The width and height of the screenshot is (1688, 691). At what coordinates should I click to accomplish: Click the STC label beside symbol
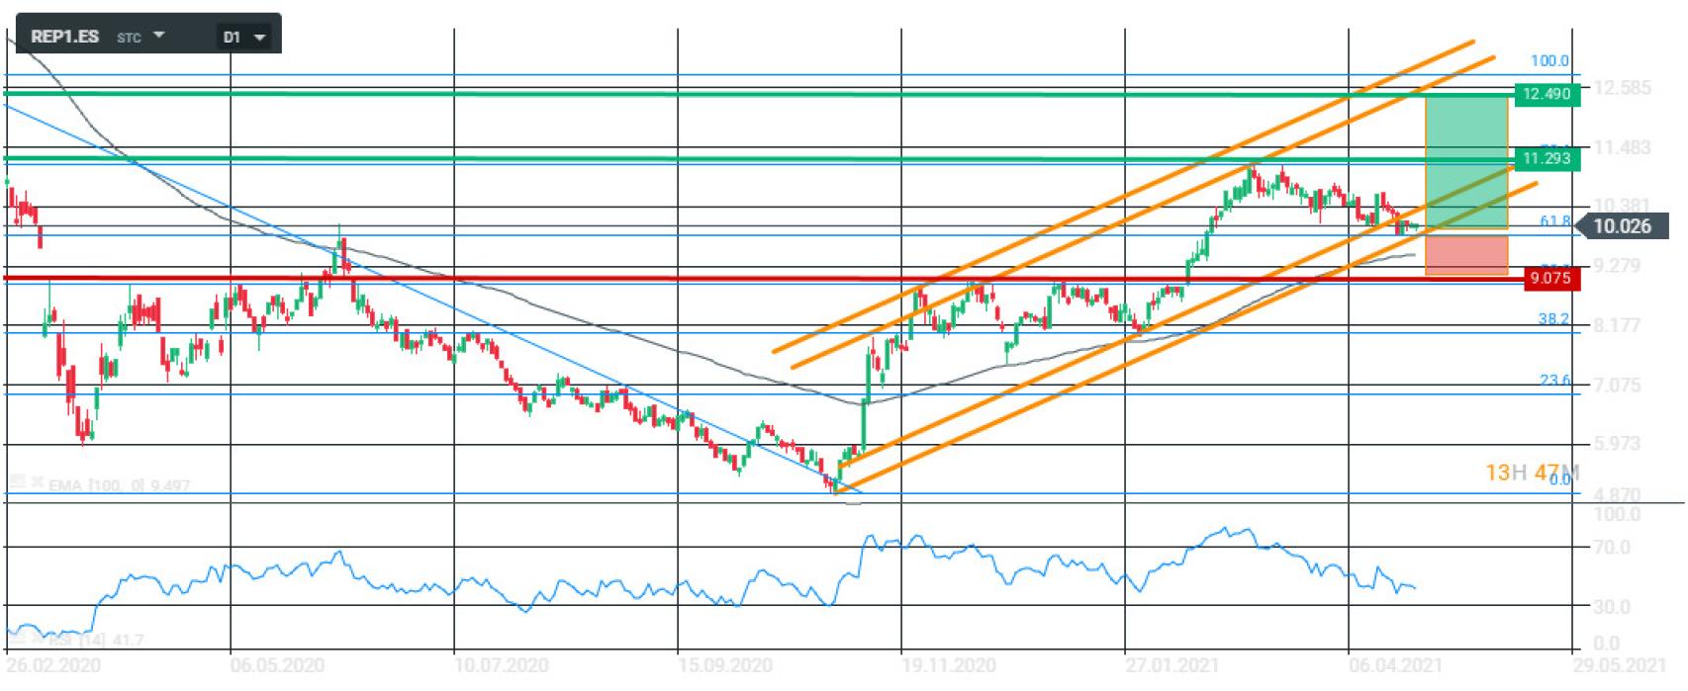pyautogui.click(x=129, y=38)
